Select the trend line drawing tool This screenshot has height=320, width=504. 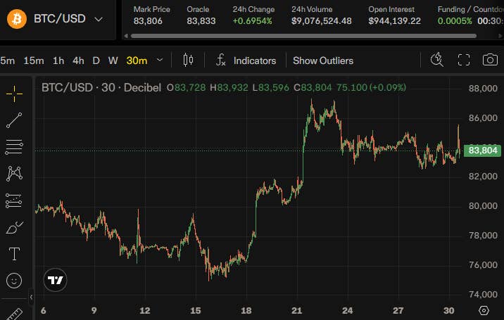click(14, 120)
